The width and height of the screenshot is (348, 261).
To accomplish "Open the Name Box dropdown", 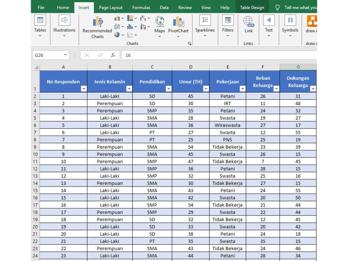I will [65, 55].
